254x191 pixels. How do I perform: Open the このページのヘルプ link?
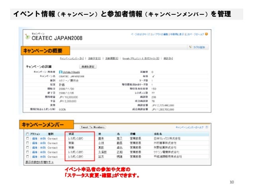point(195,34)
